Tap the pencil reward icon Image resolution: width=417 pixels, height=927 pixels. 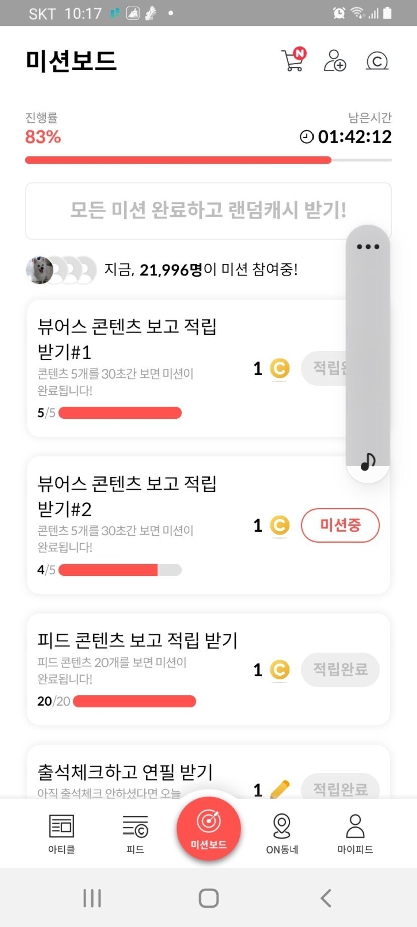coord(280,789)
